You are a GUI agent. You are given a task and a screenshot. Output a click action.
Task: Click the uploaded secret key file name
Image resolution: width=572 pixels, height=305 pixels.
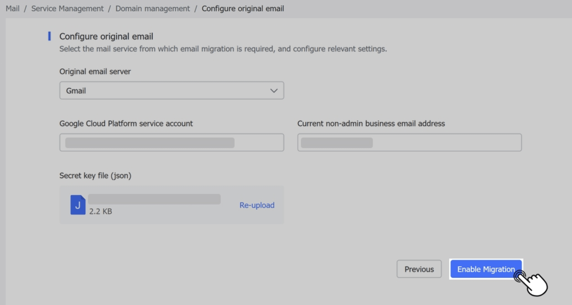click(x=154, y=199)
